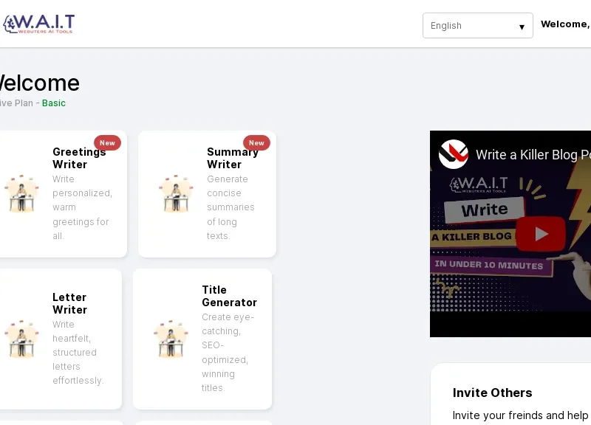Click 'Write personalized, warm greetings for all.' text
This screenshot has height=425, width=591.
82,207
